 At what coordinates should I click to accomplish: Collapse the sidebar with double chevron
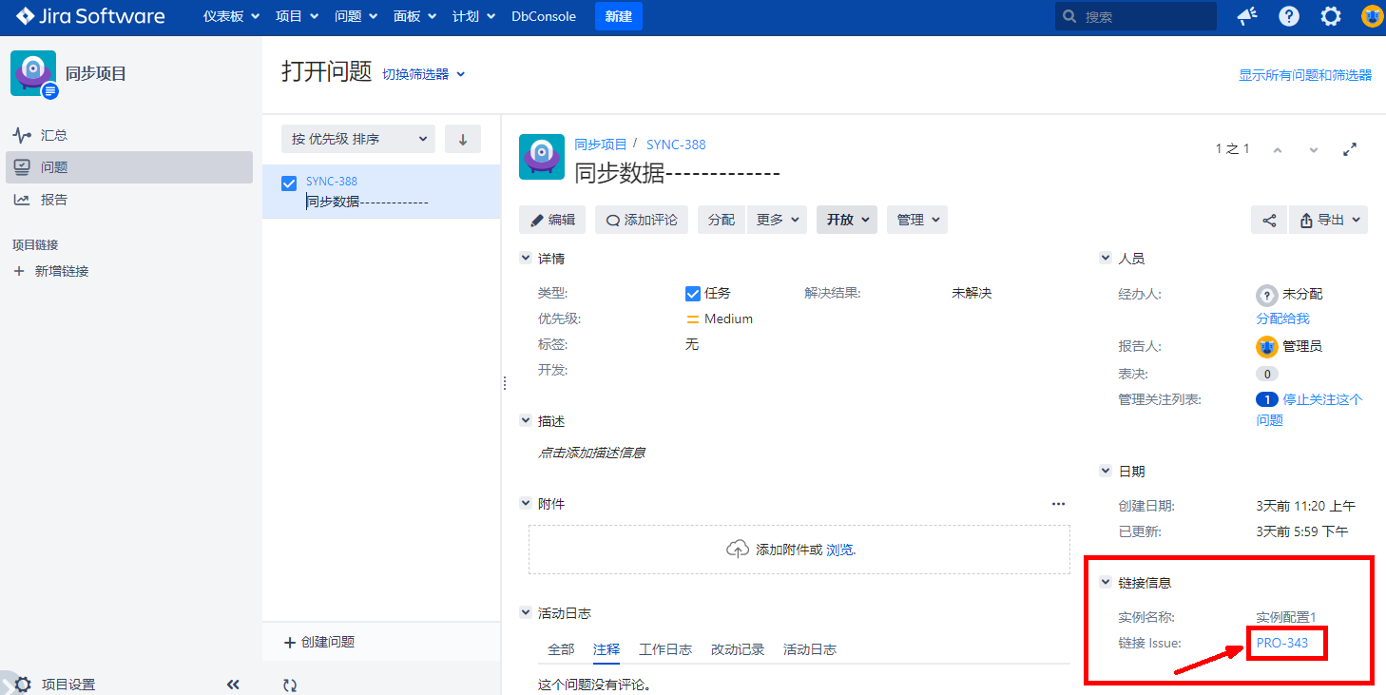tap(233, 685)
